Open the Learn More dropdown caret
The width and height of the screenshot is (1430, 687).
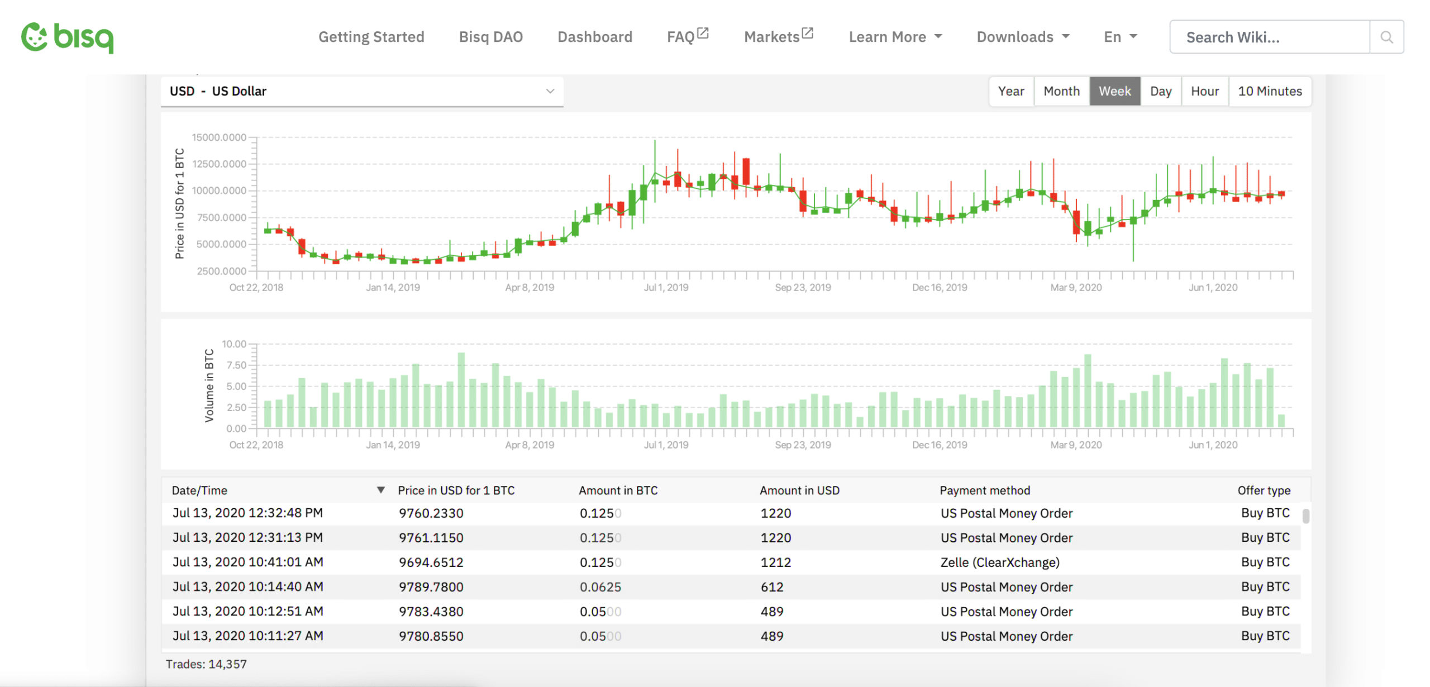(938, 37)
